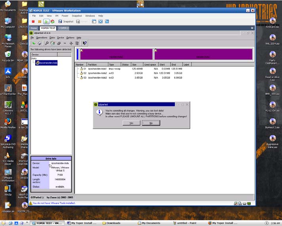The width and height of the screenshot is (282, 226).
Task: Open the VMware Help menu
Action: (101, 16)
